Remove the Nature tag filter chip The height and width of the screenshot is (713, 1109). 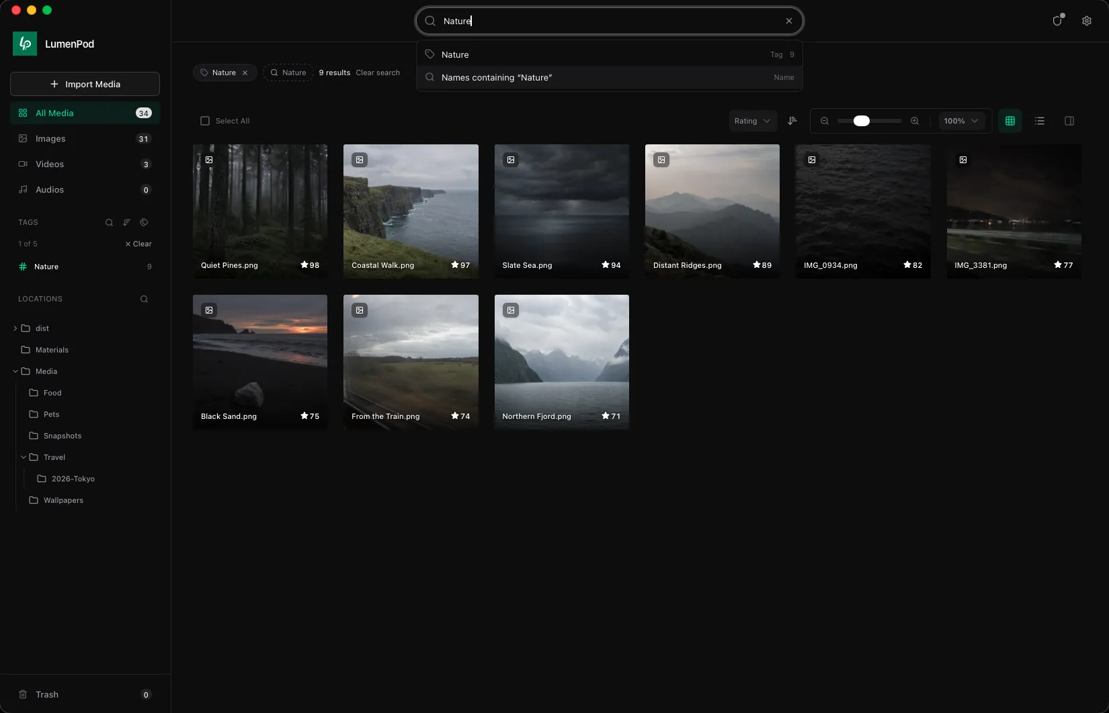[245, 73]
